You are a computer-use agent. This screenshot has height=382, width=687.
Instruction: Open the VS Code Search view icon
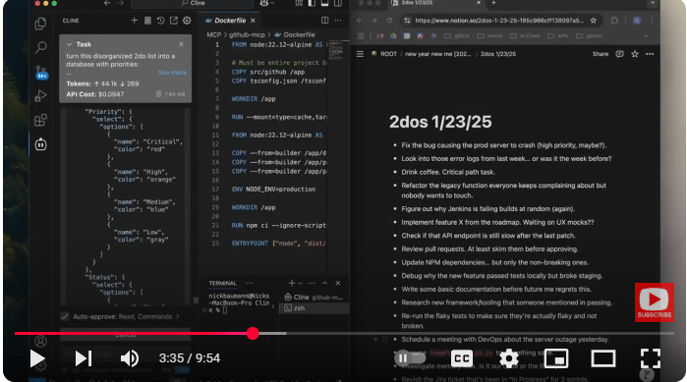click(x=40, y=47)
